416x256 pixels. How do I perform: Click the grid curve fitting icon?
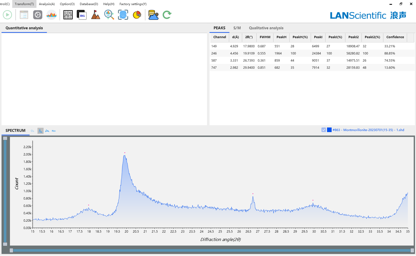pyautogui.click(x=68, y=15)
